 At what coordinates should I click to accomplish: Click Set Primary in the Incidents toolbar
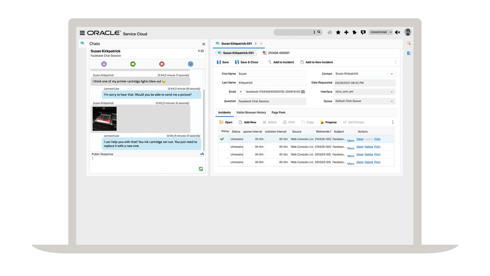tap(354, 122)
